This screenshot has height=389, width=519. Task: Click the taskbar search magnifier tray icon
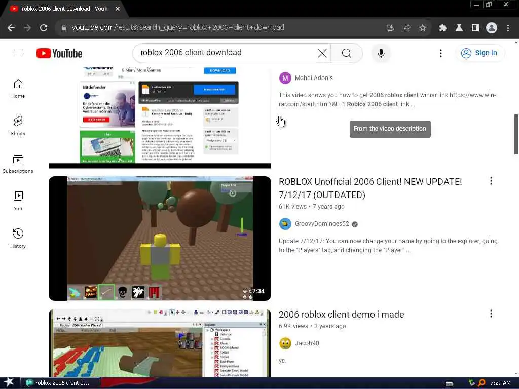coord(481,383)
